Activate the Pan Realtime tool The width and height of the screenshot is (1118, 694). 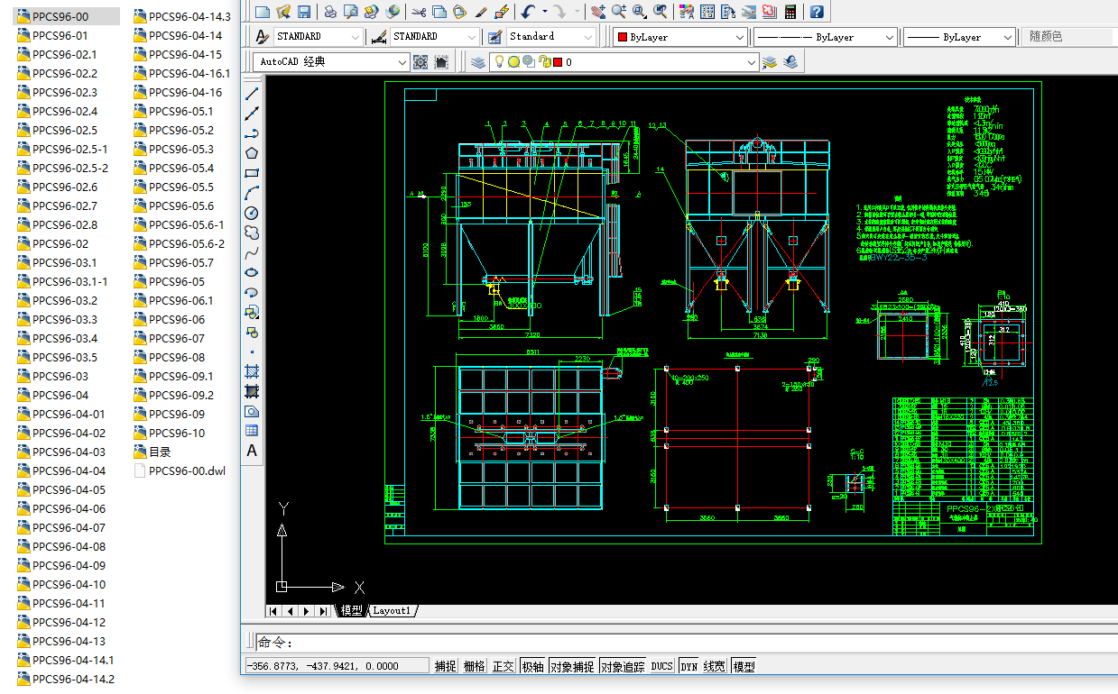coord(597,12)
